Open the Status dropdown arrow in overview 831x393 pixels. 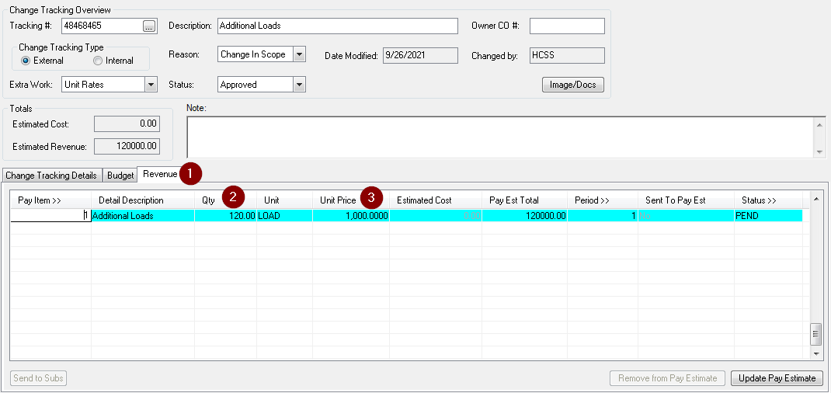coord(300,84)
